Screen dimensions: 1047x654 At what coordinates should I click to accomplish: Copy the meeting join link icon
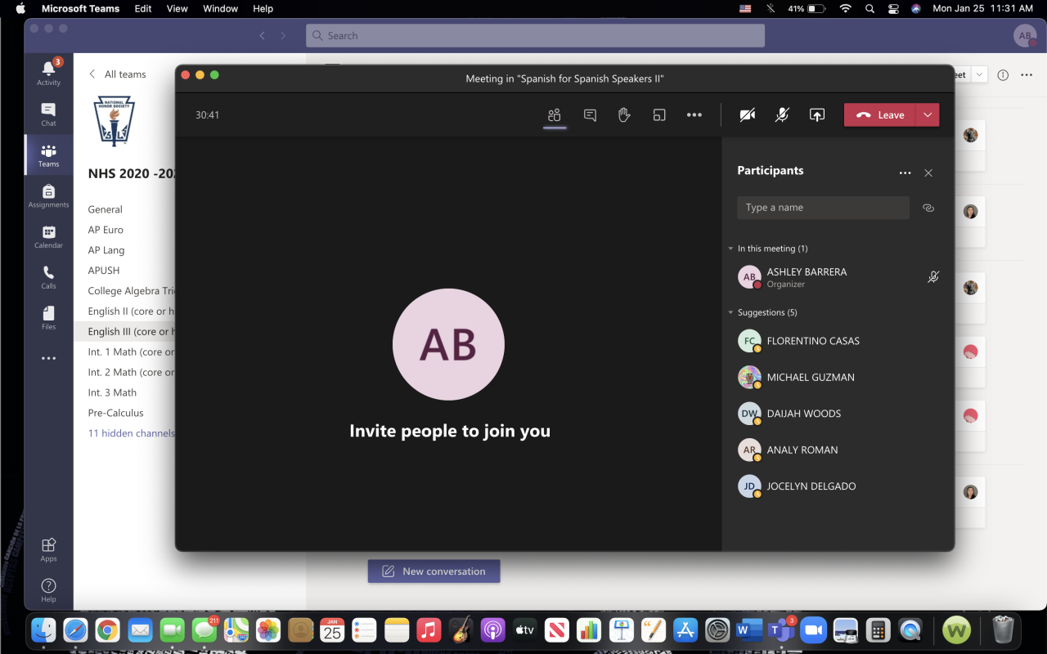pyautogui.click(x=928, y=208)
